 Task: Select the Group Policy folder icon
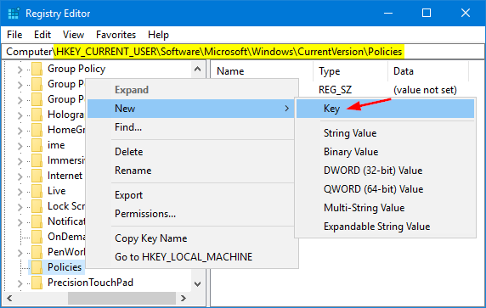point(37,69)
